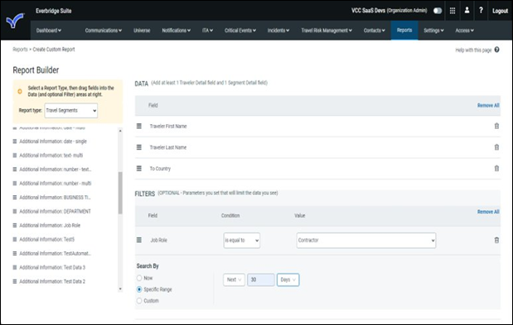Open the Universe menu item
This screenshot has width=513, height=325.
[142, 31]
